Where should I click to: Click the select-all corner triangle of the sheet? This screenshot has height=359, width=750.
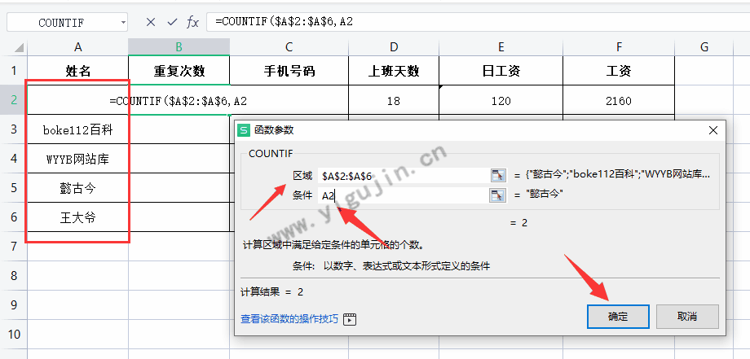[x=19, y=47]
